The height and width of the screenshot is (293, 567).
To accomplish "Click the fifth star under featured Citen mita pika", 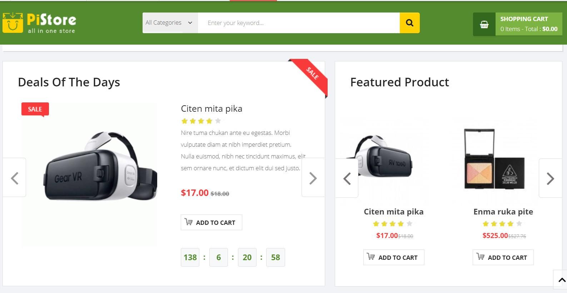I will [x=410, y=224].
